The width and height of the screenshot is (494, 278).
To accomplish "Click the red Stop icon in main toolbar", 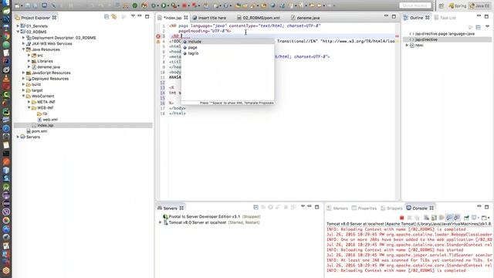I will coord(184,5).
